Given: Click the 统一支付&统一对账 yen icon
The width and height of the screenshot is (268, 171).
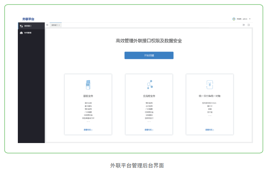Looking at the screenshot, I should 210,85.
